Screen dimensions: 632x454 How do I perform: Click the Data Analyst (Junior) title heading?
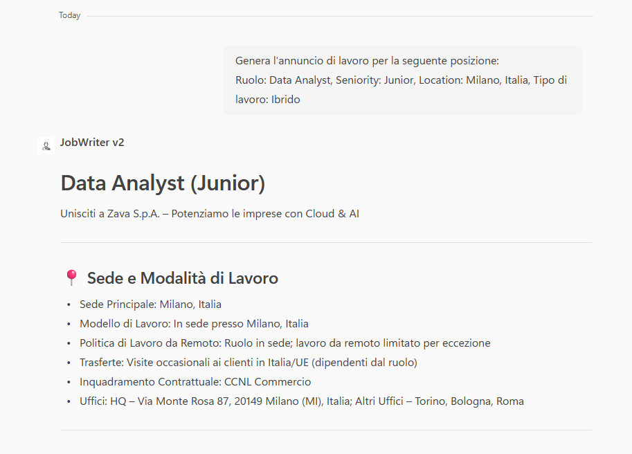pyautogui.click(x=163, y=183)
